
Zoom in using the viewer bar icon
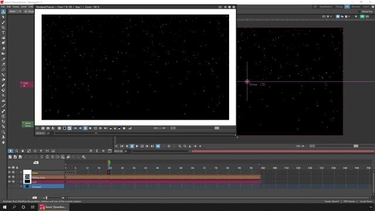[180, 146]
